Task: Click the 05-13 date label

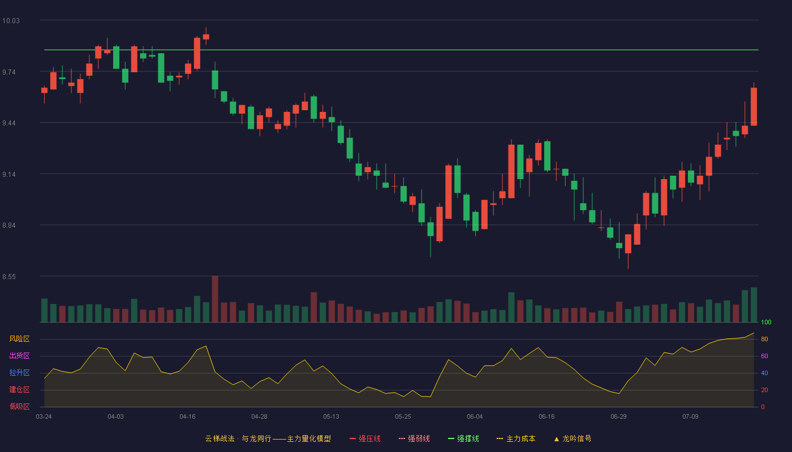Action: 331,416
